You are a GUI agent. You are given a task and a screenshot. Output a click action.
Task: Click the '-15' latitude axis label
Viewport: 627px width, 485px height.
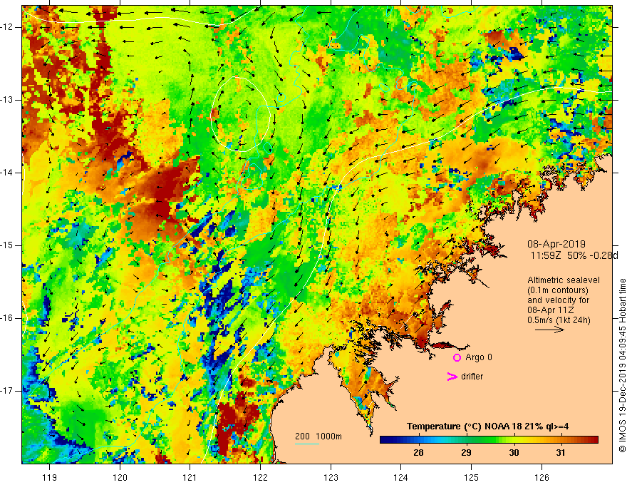point(7,245)
